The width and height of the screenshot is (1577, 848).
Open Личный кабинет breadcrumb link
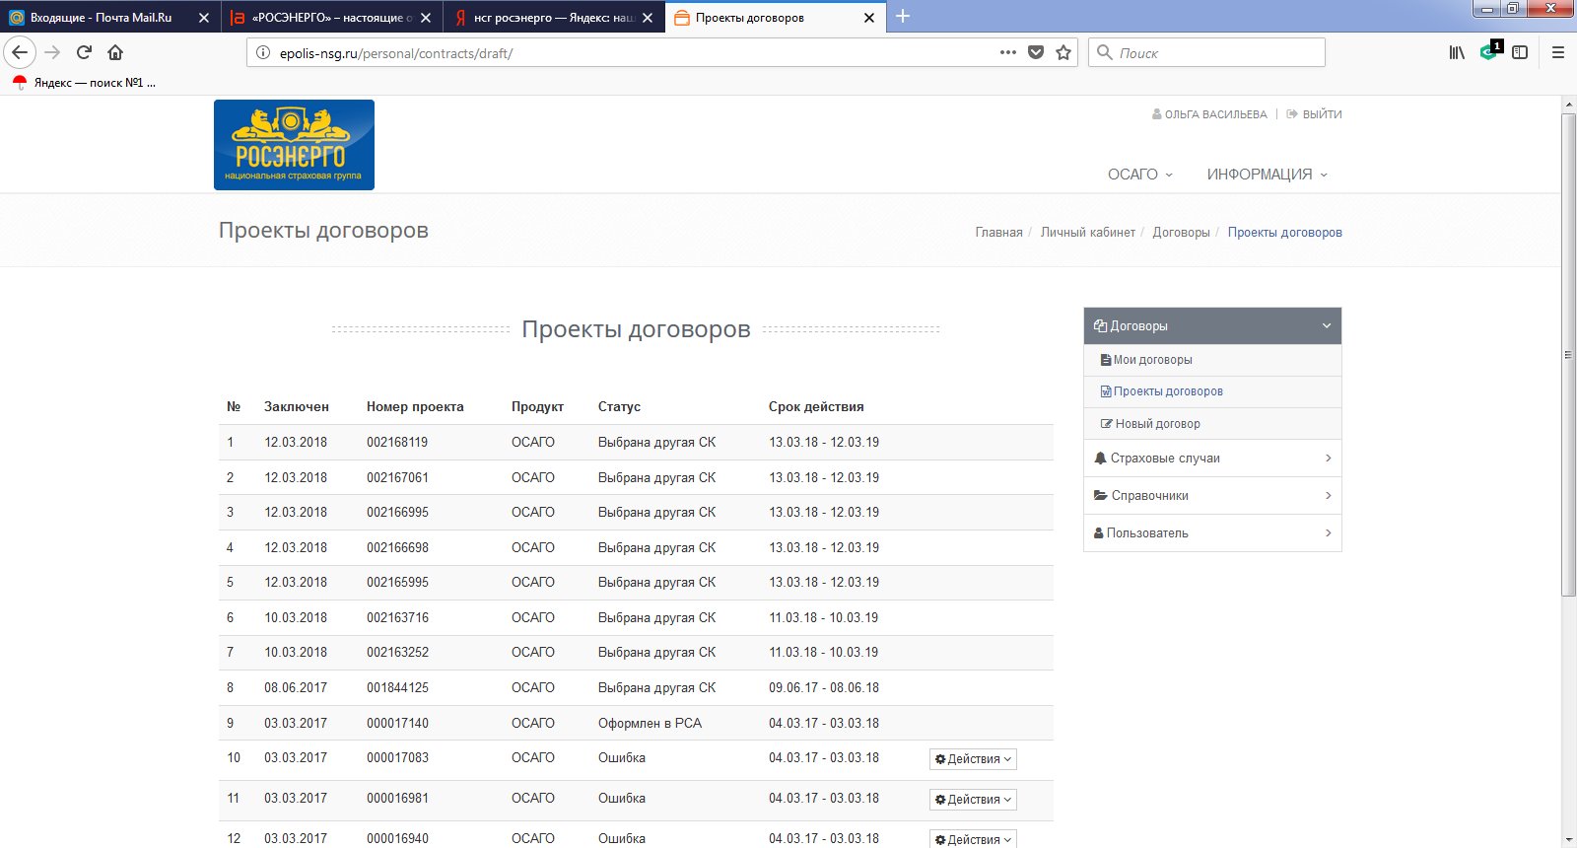[x=1087, y=233]
